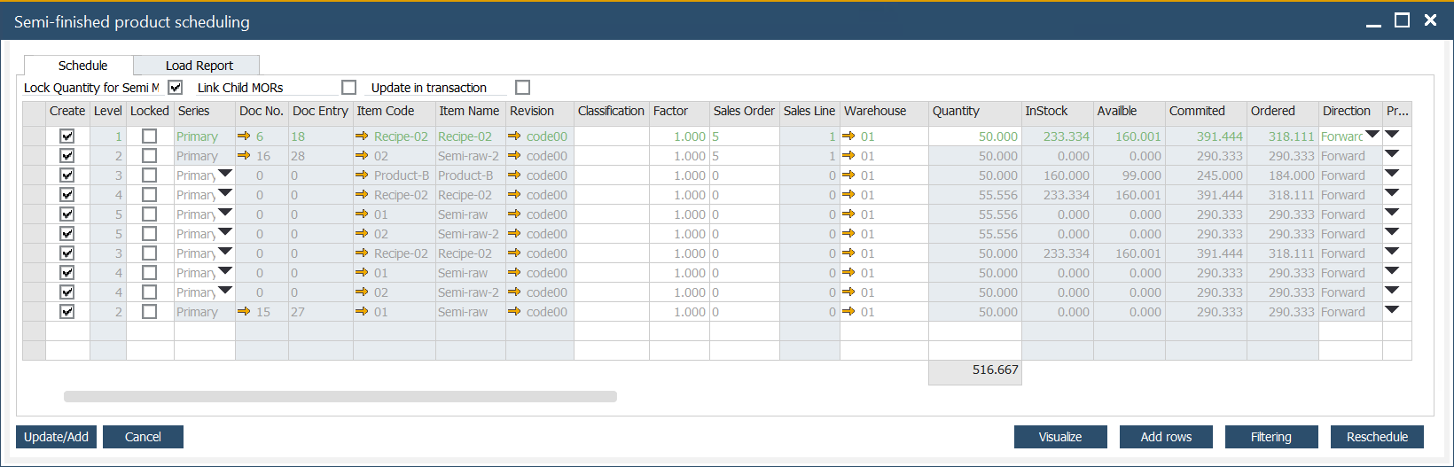Click the horizontal scrollbar under the grid
The height and width of the screenshot is (467, 1454).
coord(340,397)
